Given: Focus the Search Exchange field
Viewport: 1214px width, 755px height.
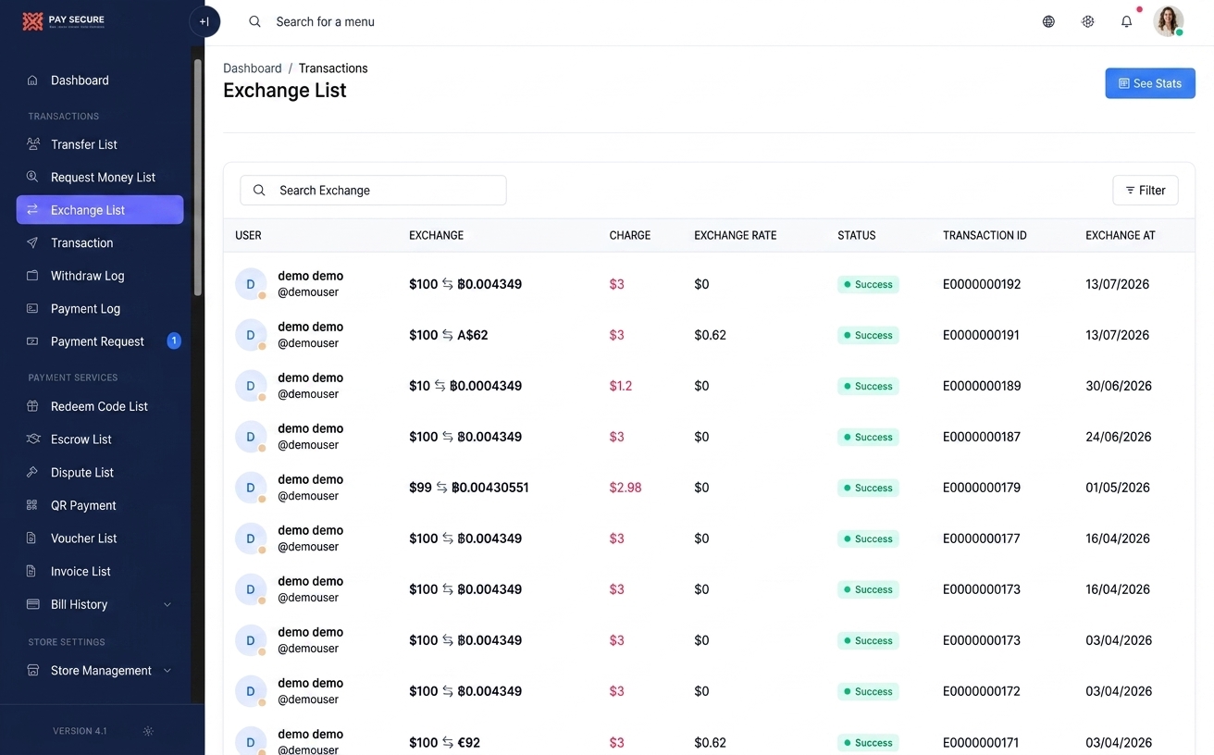Looking at the screenshot, I should pos(373,191).
